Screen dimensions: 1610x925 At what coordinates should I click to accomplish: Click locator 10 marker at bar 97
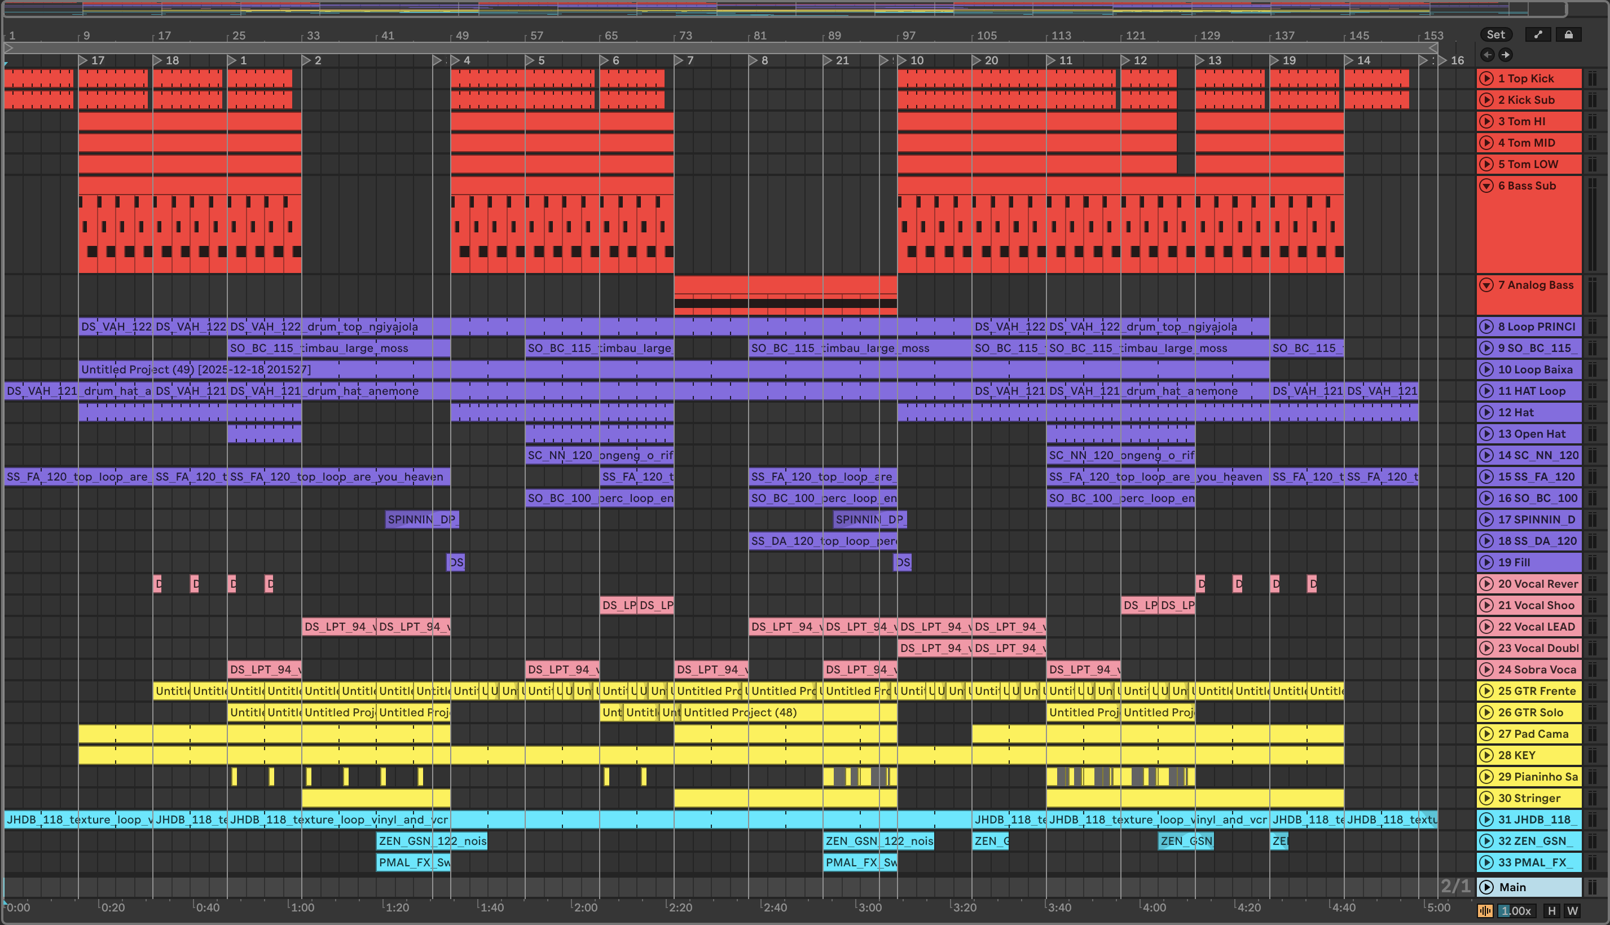pos(902,60)
